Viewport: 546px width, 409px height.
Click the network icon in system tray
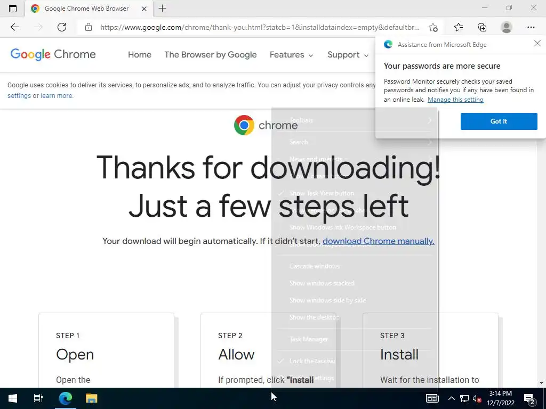click(x=464, y=398)
